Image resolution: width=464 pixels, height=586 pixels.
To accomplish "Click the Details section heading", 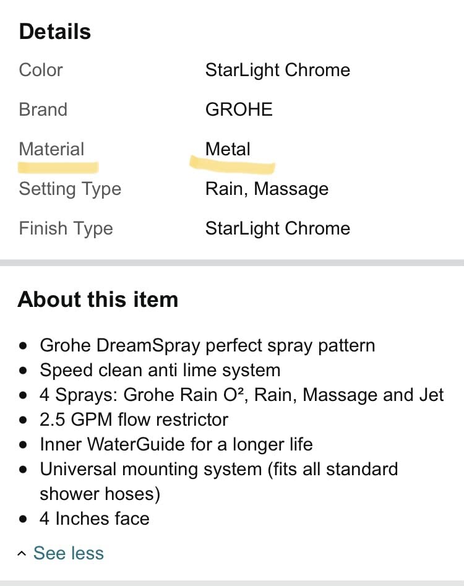I will (x=54, y=31).
